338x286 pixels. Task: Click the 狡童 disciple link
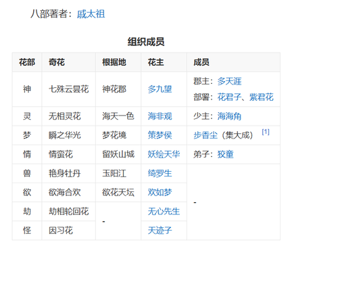click(x=225, y=154)
